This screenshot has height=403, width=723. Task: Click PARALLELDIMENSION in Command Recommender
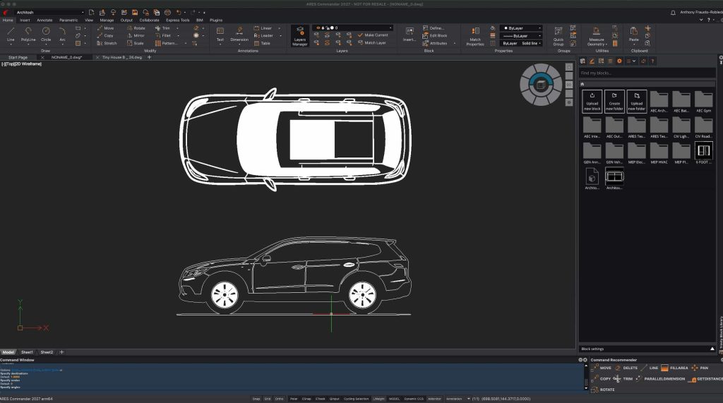coord(660,379)
